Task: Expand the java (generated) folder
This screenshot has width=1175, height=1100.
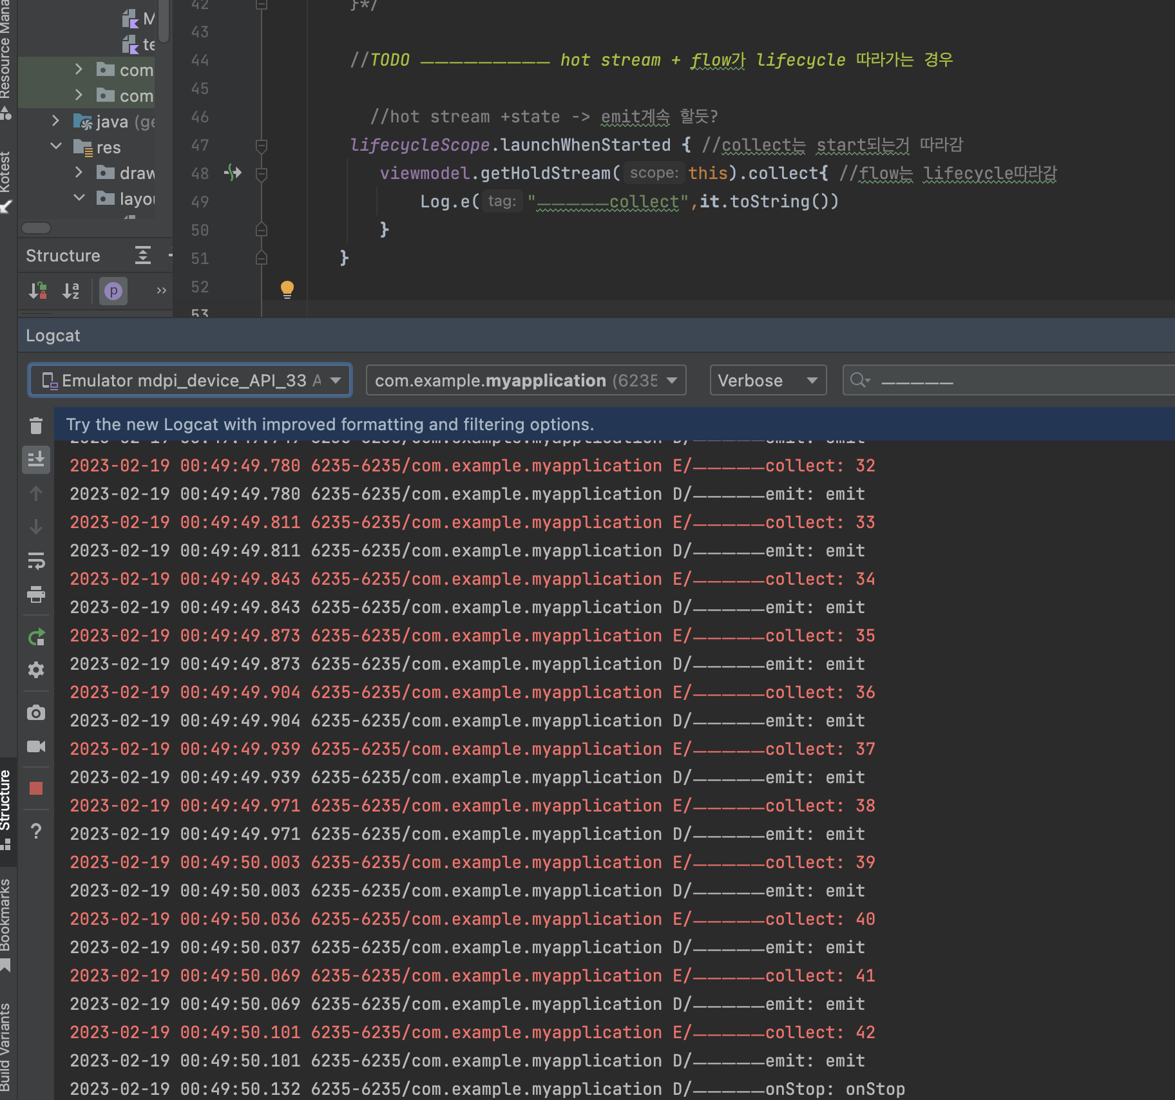Action: pos(55,120)
